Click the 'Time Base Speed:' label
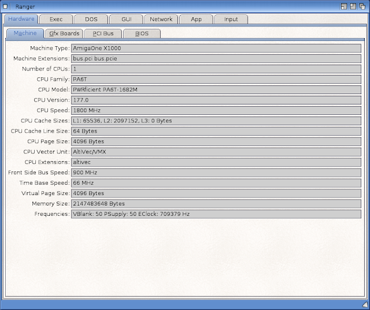This screenshot has width=370, height=310. 45,183
